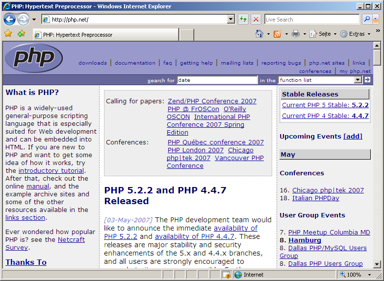
Task: Click the 100% zoom level button
Action: [351, 275]
